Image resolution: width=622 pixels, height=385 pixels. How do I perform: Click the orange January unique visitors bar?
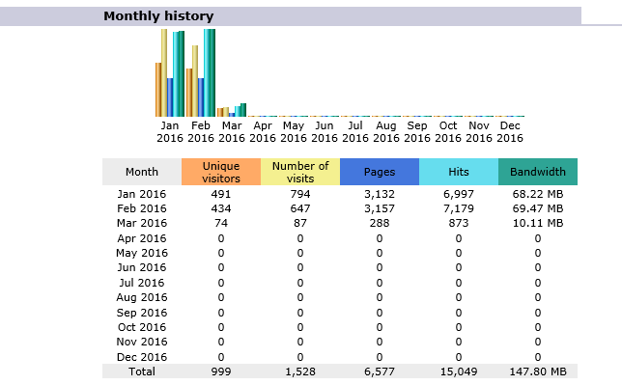pyautogui.click(x=158, y=90)
